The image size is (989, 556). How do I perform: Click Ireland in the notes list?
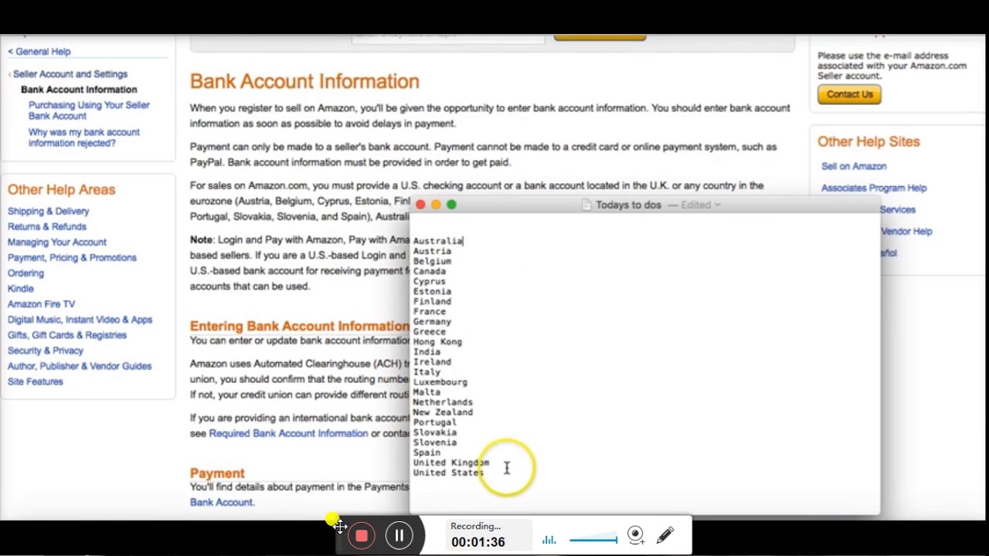[432, 361]
